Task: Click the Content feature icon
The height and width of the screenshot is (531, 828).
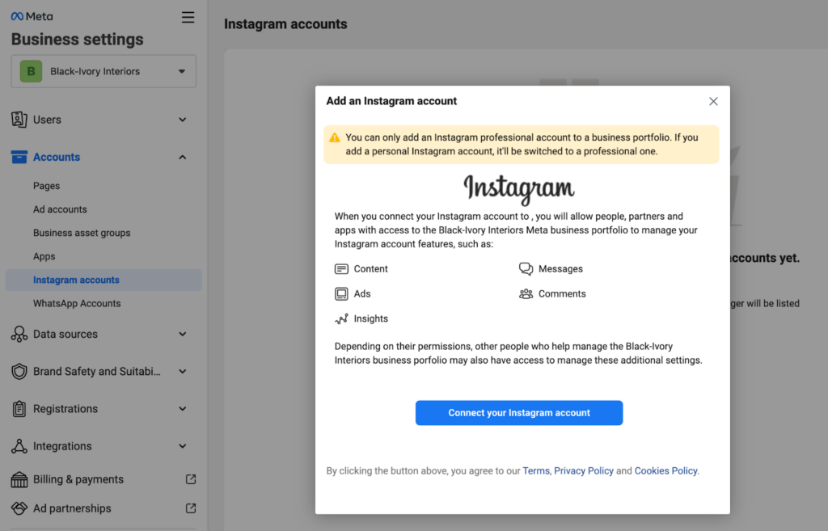Action: coord(342,269)
